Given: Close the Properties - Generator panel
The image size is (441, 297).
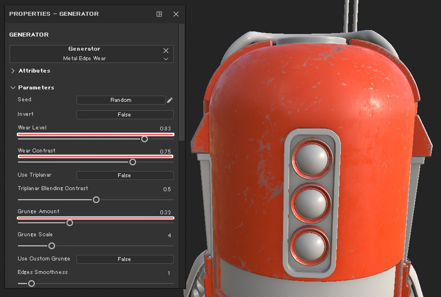Looking at the screenshot, I should (176, 14).
